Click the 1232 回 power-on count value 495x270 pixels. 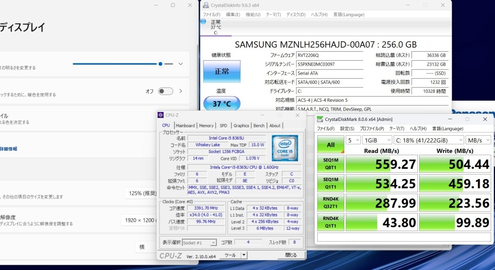(x=430, y=82)
